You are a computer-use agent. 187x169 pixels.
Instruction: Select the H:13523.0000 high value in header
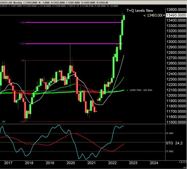point(58,2)
